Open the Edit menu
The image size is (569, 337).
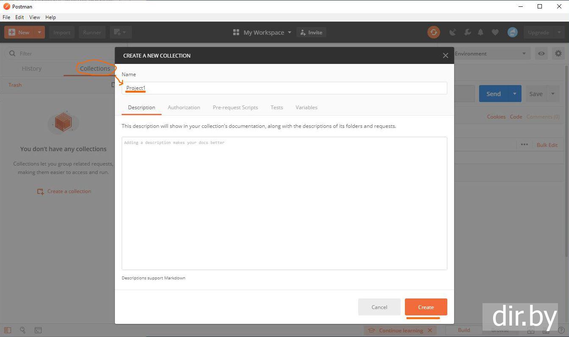pos(20,17)
